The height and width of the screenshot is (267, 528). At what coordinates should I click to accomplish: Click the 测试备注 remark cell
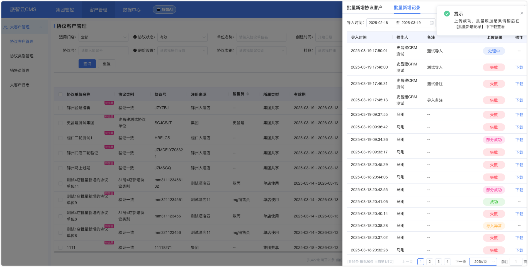(x=435, y=84)
